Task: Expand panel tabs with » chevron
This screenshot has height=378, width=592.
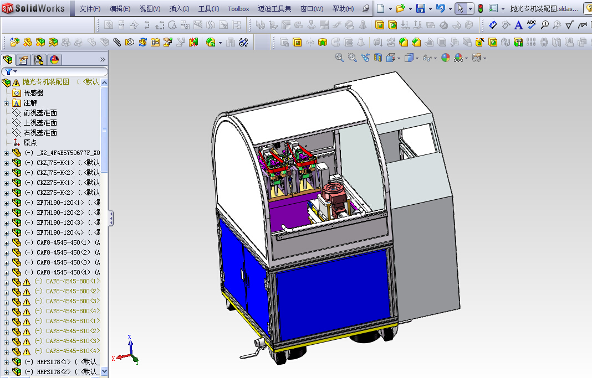Action: (103, 60)
